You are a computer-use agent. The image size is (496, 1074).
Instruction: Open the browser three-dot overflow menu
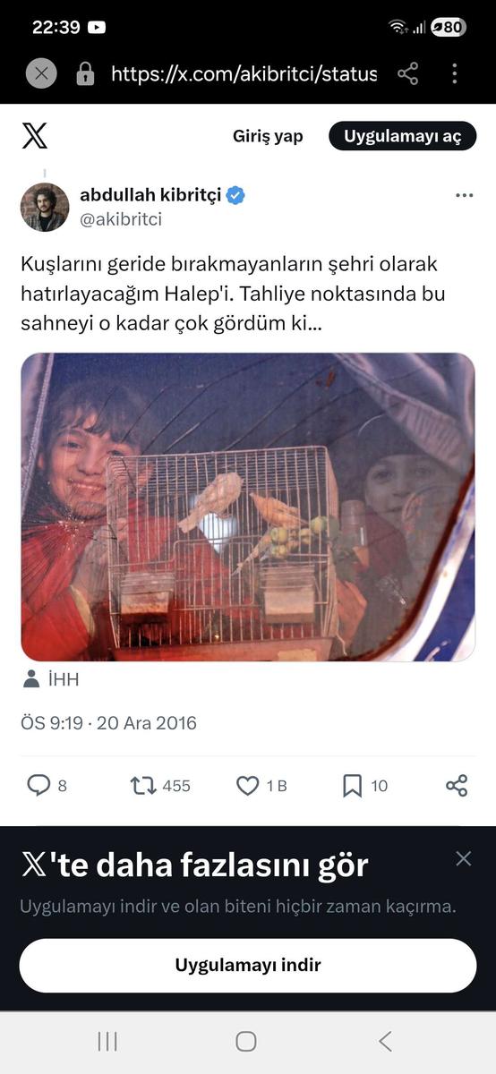click(455, 73)
